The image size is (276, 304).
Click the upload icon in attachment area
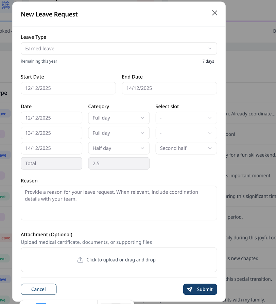pos(80,260)
